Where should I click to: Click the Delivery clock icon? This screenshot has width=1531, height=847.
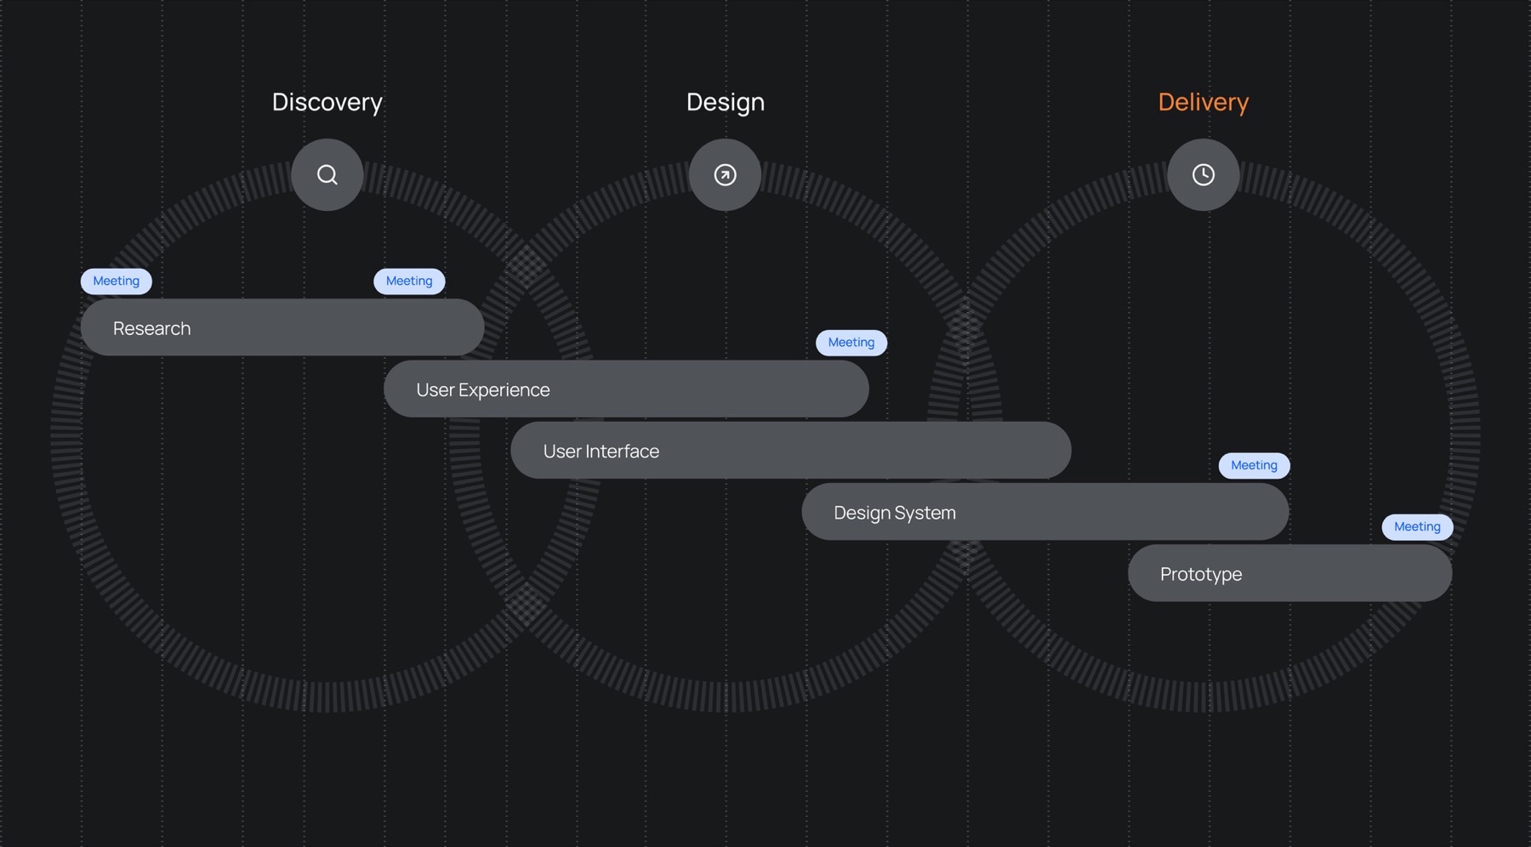[1204, 175]
